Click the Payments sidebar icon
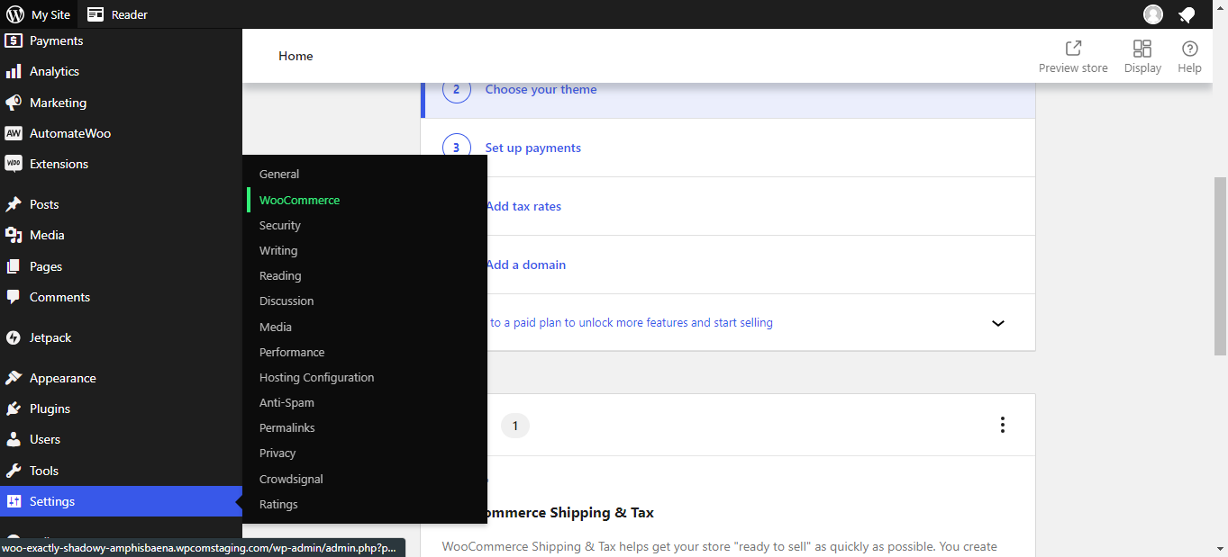This screenshot has height=557, width=1228. click(14, 40)
